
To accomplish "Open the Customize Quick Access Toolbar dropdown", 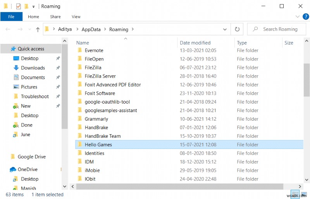I will [x=34, y=7].
